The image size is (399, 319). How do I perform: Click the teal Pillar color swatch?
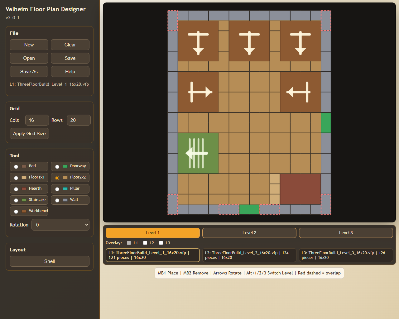(x=65, y=189)
